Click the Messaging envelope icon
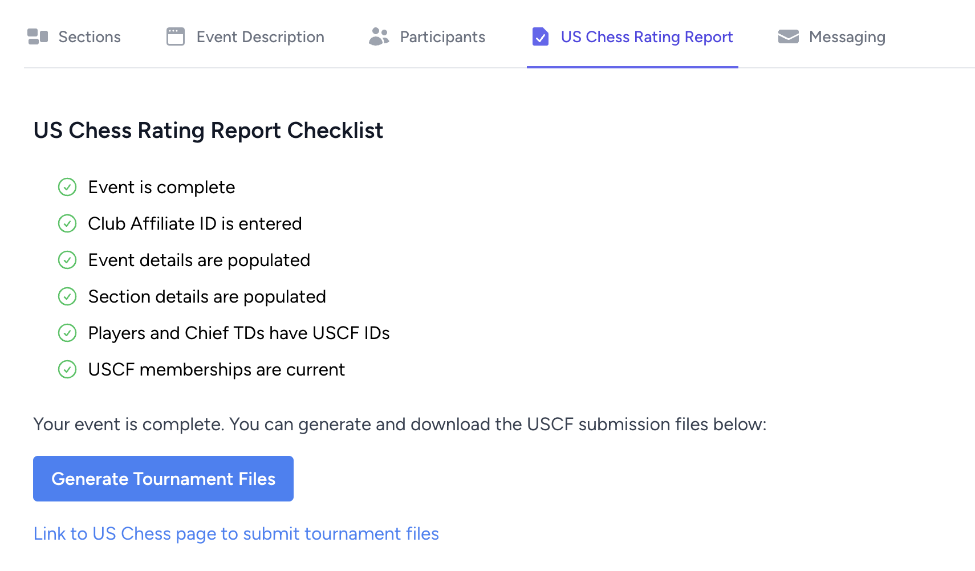The height and width of the screenshot is (571, 975). (x=789, y=37)
